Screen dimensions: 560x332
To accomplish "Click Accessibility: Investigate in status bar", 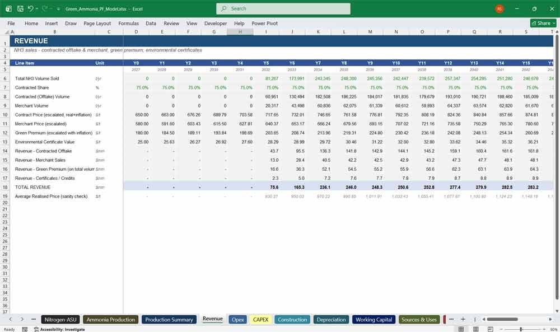I will tap(59, 329).
